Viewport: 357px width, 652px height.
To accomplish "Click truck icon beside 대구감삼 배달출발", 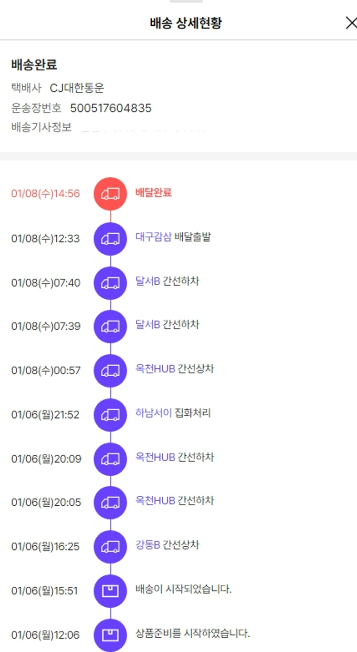I will point(110,238).
